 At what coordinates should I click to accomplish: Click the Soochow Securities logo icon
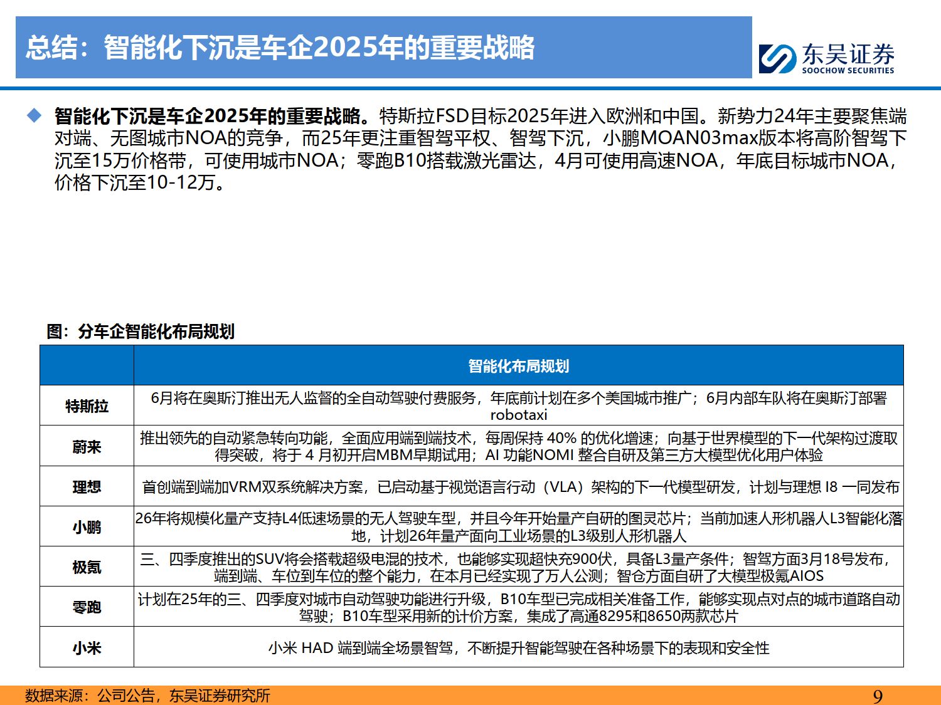777,58
